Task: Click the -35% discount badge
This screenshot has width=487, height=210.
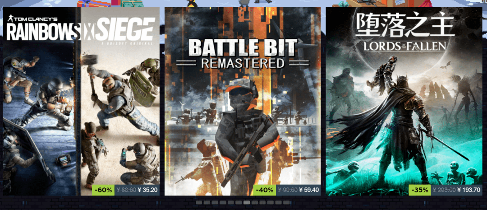Action: [x=420, y=190]
